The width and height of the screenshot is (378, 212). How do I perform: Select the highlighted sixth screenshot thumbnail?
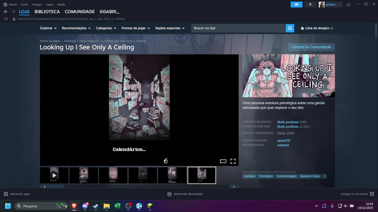(202, 175)
